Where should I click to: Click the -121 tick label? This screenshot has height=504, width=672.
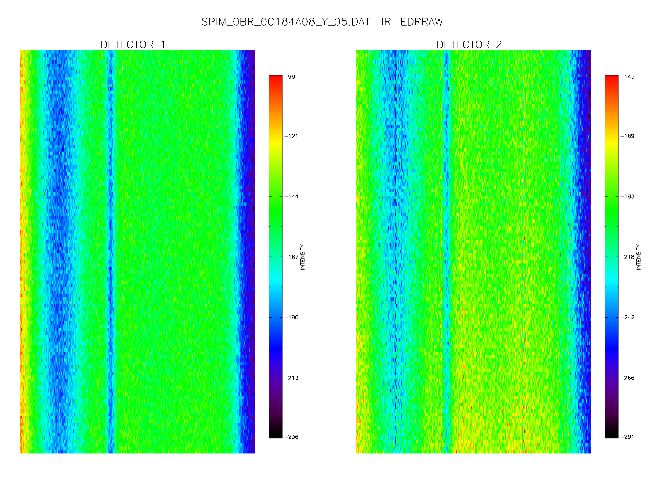point(291,136)
